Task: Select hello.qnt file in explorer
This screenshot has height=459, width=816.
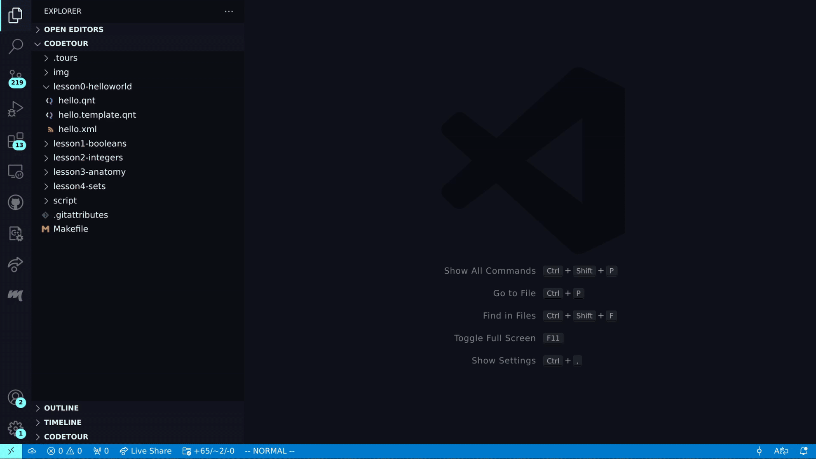Action: [77, 100]
